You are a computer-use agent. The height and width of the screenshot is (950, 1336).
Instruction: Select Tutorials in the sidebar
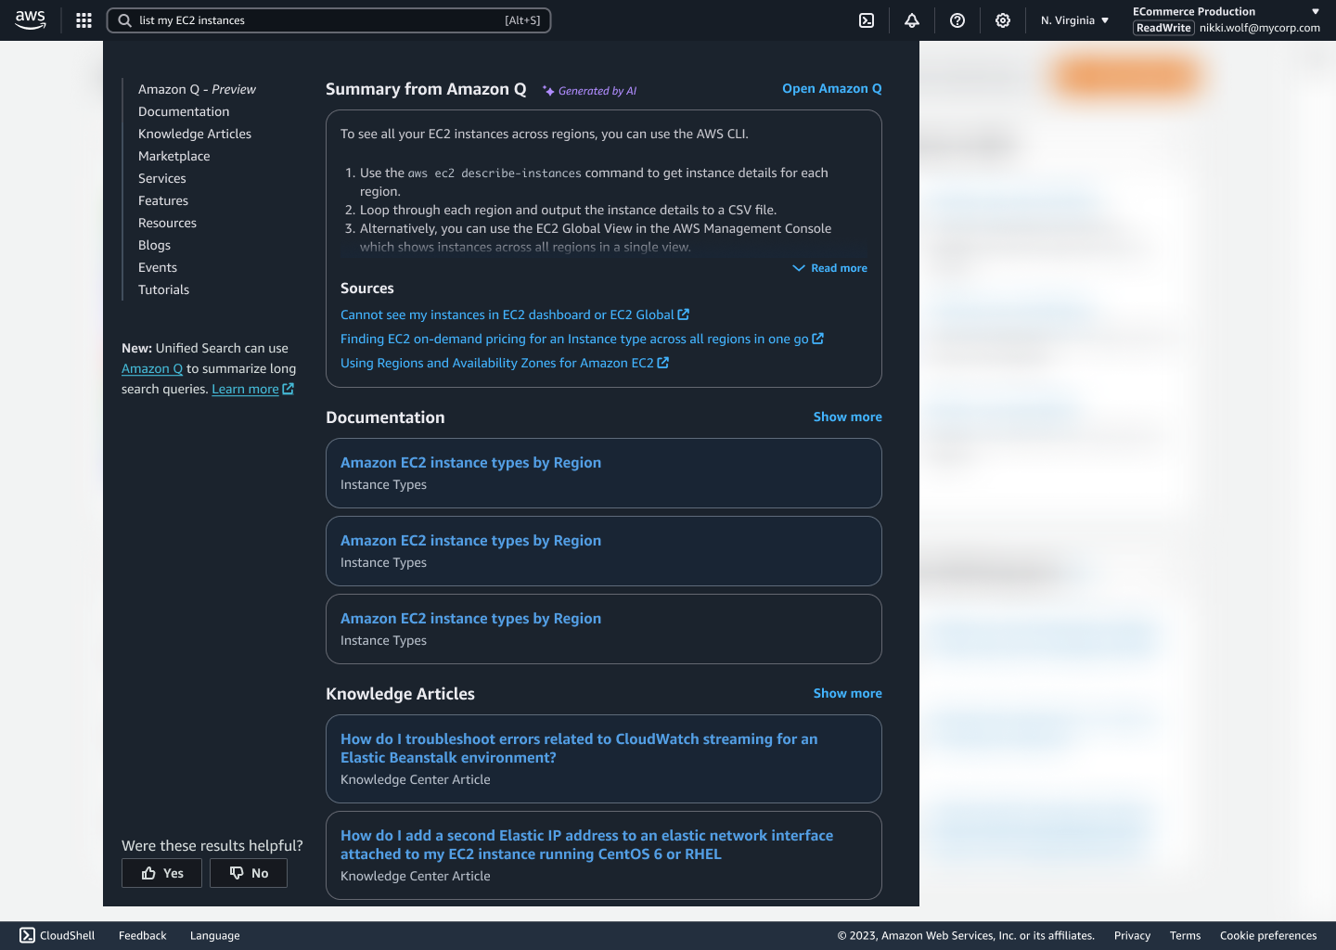pyautogui.click(x=164, y=289)
